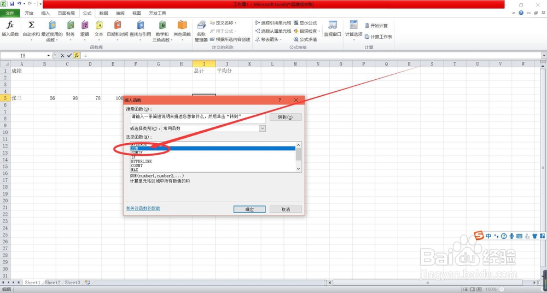Click the insert new worksheet icon
This screenshot has width=547, height=293.
point(88,283)
